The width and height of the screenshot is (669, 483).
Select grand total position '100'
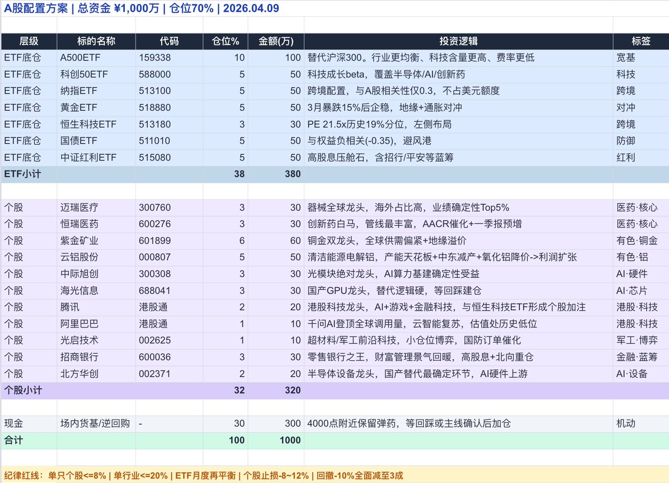coord(225,441)
